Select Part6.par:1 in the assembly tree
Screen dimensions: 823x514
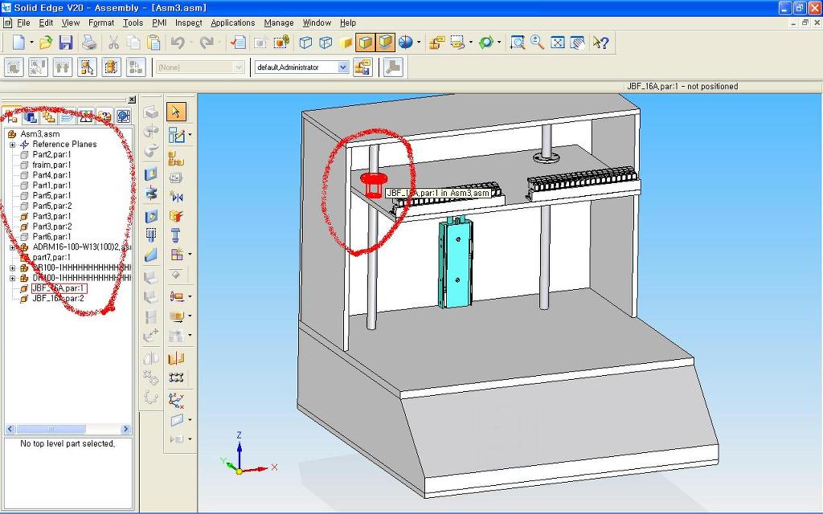[51, 237]
